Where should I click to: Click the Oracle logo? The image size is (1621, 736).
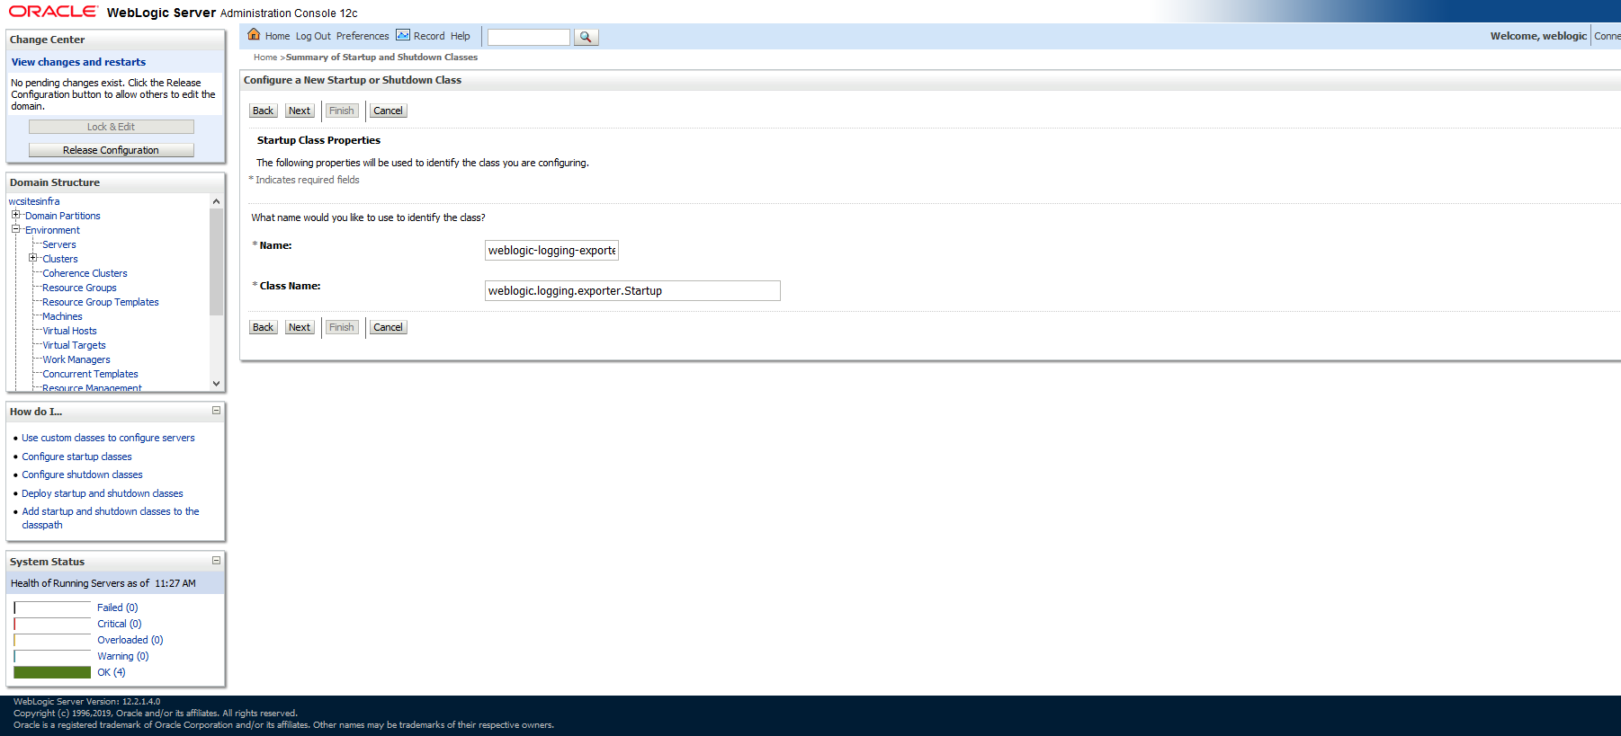click(53, 12)
